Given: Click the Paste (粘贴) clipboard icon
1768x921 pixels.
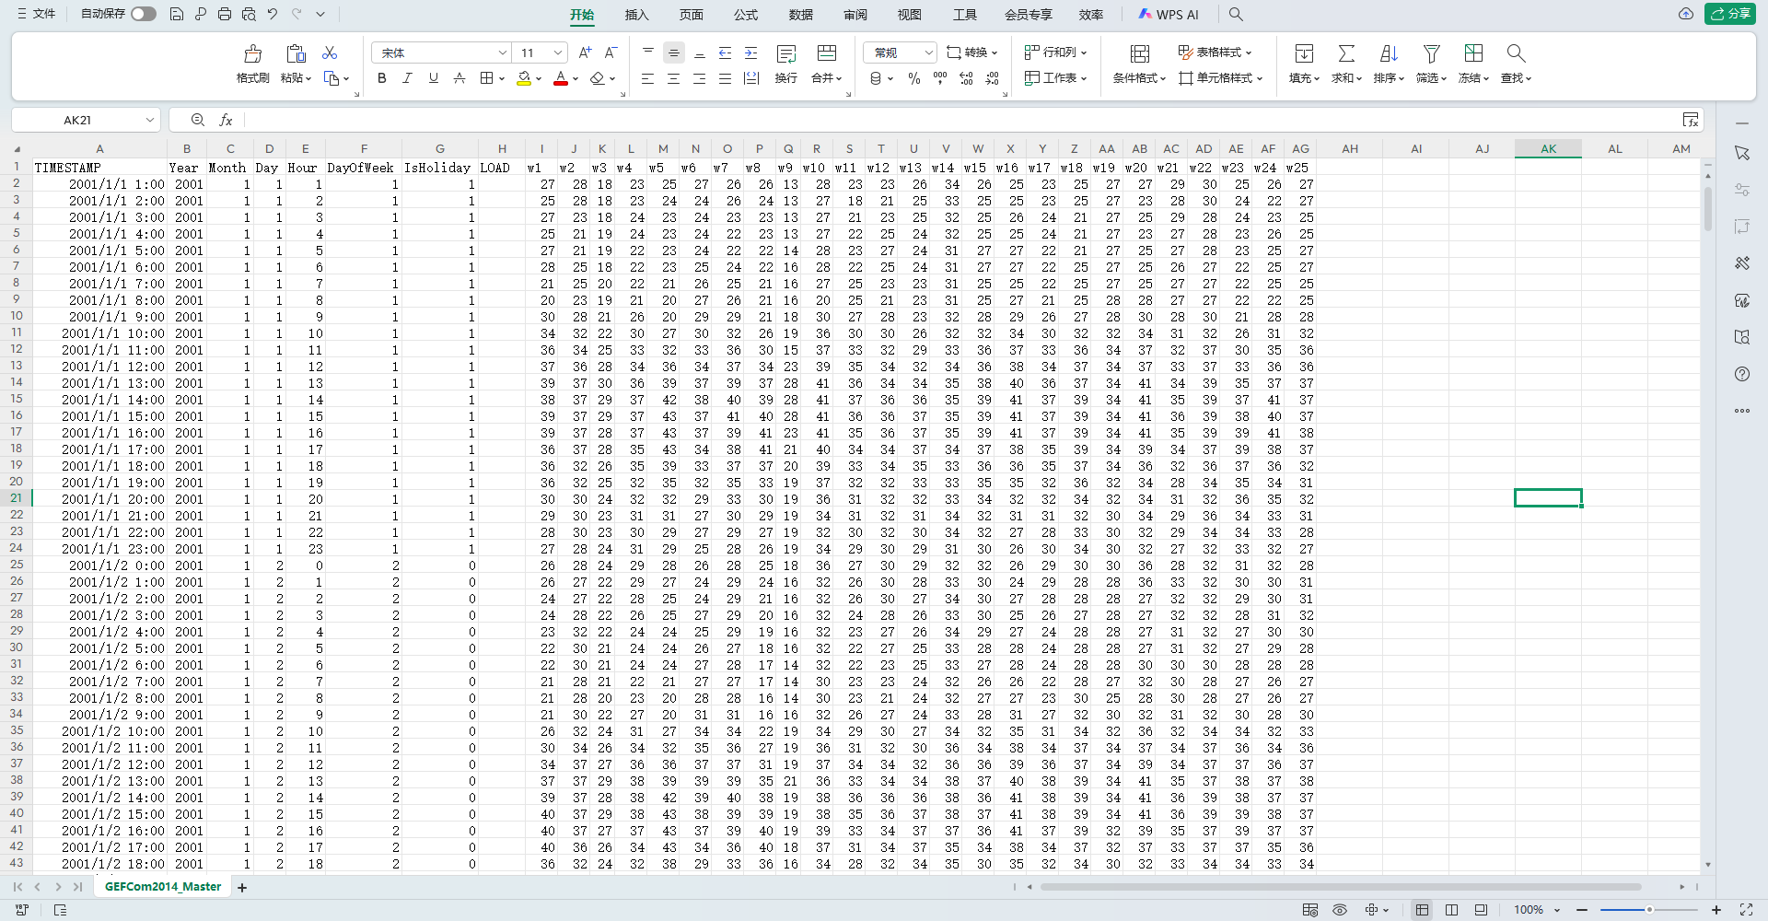Looking at the screenshot, I should coord(296,53).
